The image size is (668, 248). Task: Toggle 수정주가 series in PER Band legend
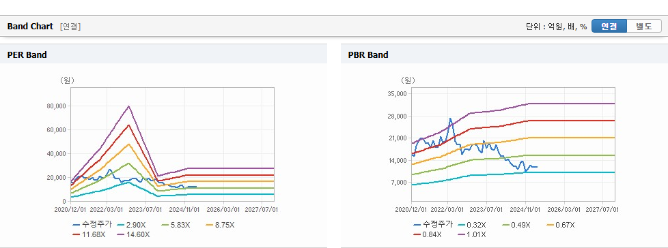pyautogui.click(x=92, y=225)
